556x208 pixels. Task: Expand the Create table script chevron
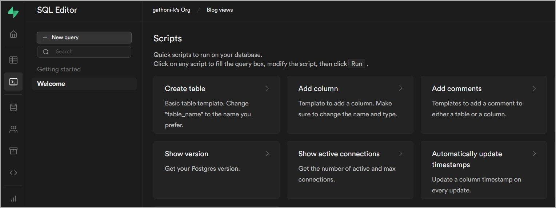click(x=267, y=88)
